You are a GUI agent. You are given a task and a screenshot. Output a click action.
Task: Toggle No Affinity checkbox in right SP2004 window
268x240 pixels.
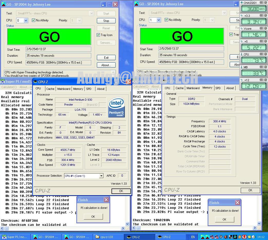point(166,20)
